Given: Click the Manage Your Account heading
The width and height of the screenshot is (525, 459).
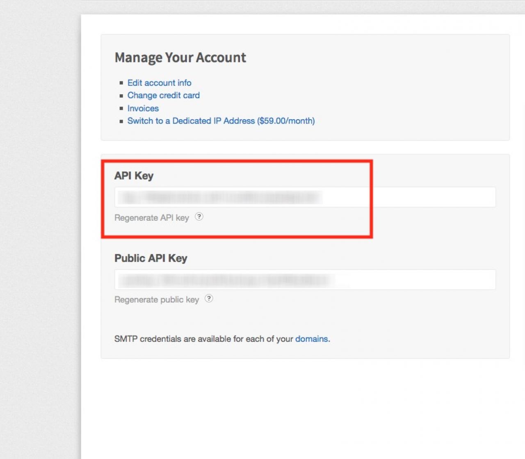Looking at the screenshot, I should [180, 58].
